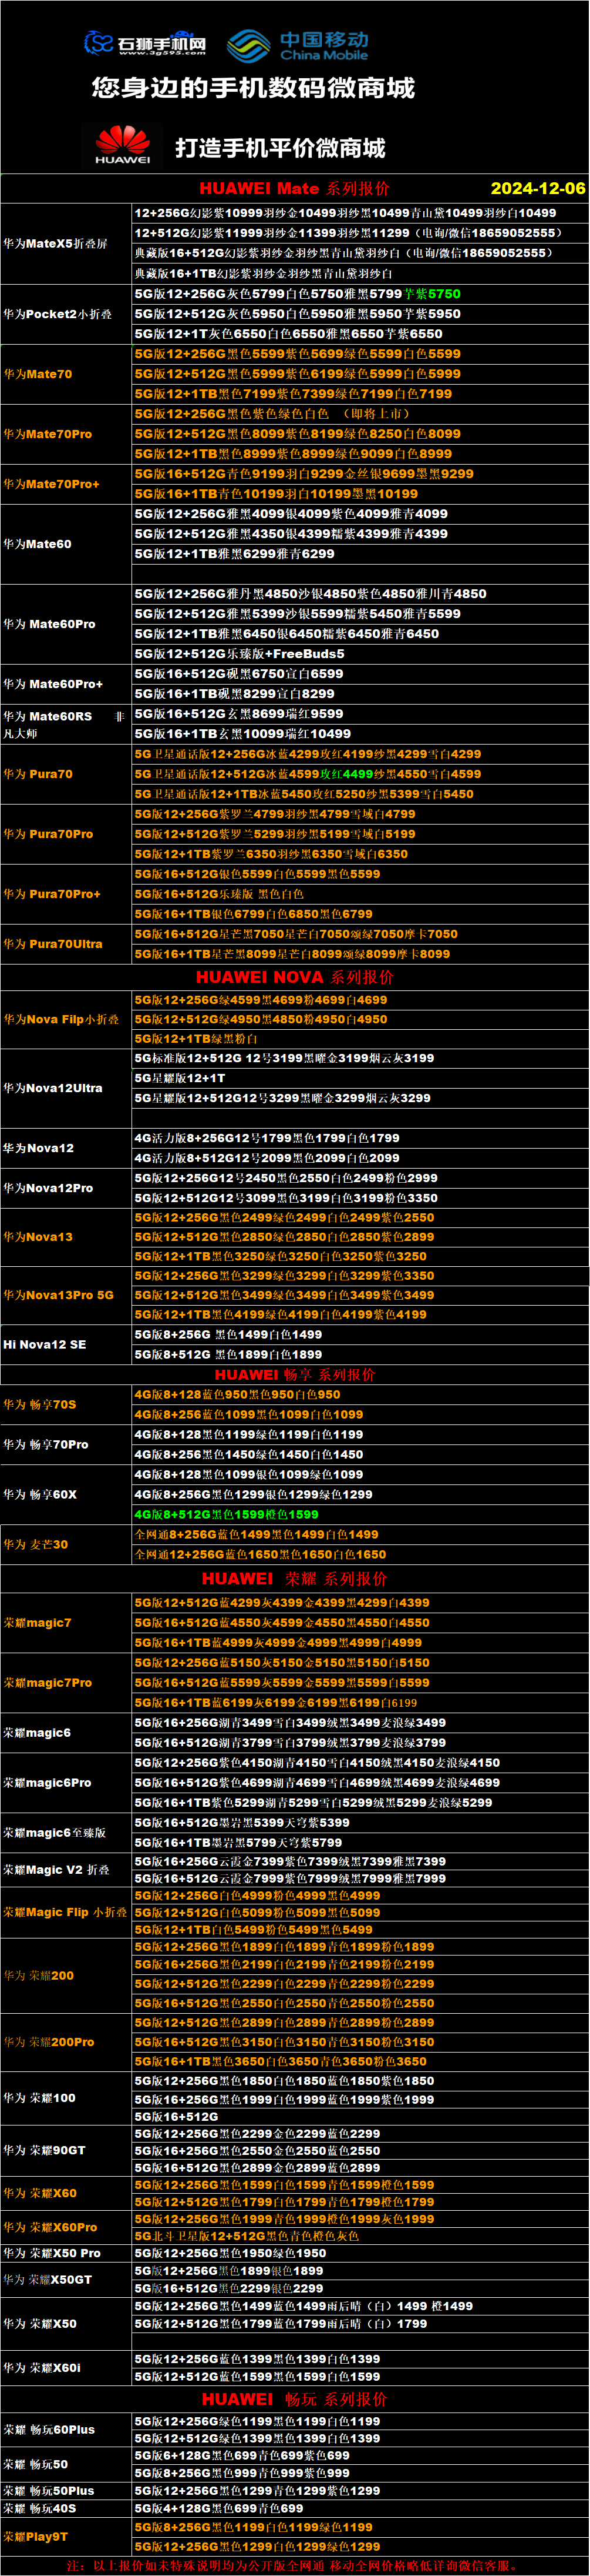The image size is (590, 2576).
Task: Select the slogan 您身边的手机数码微商城
Action: tap(252, 88)
